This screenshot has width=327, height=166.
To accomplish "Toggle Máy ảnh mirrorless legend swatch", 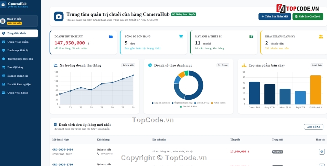I will click(153, 103).
